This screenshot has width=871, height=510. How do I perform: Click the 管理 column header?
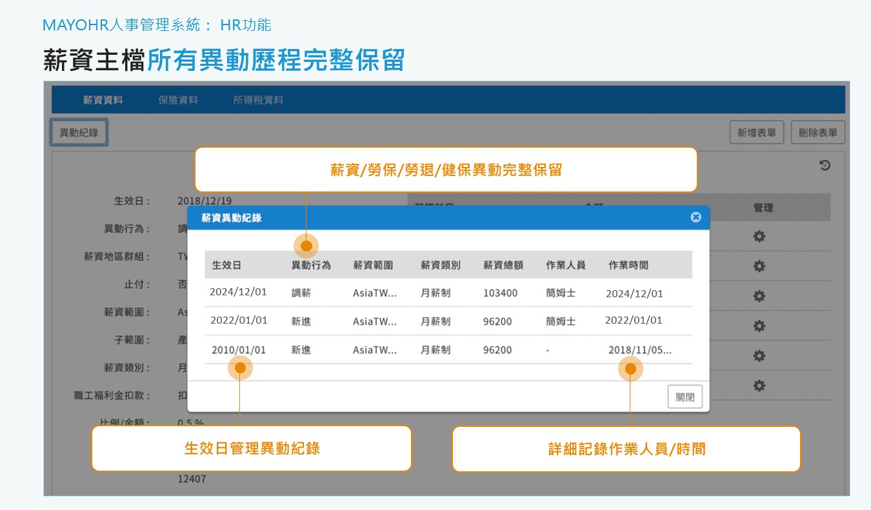pyautogui.click(x=763, y=208)
